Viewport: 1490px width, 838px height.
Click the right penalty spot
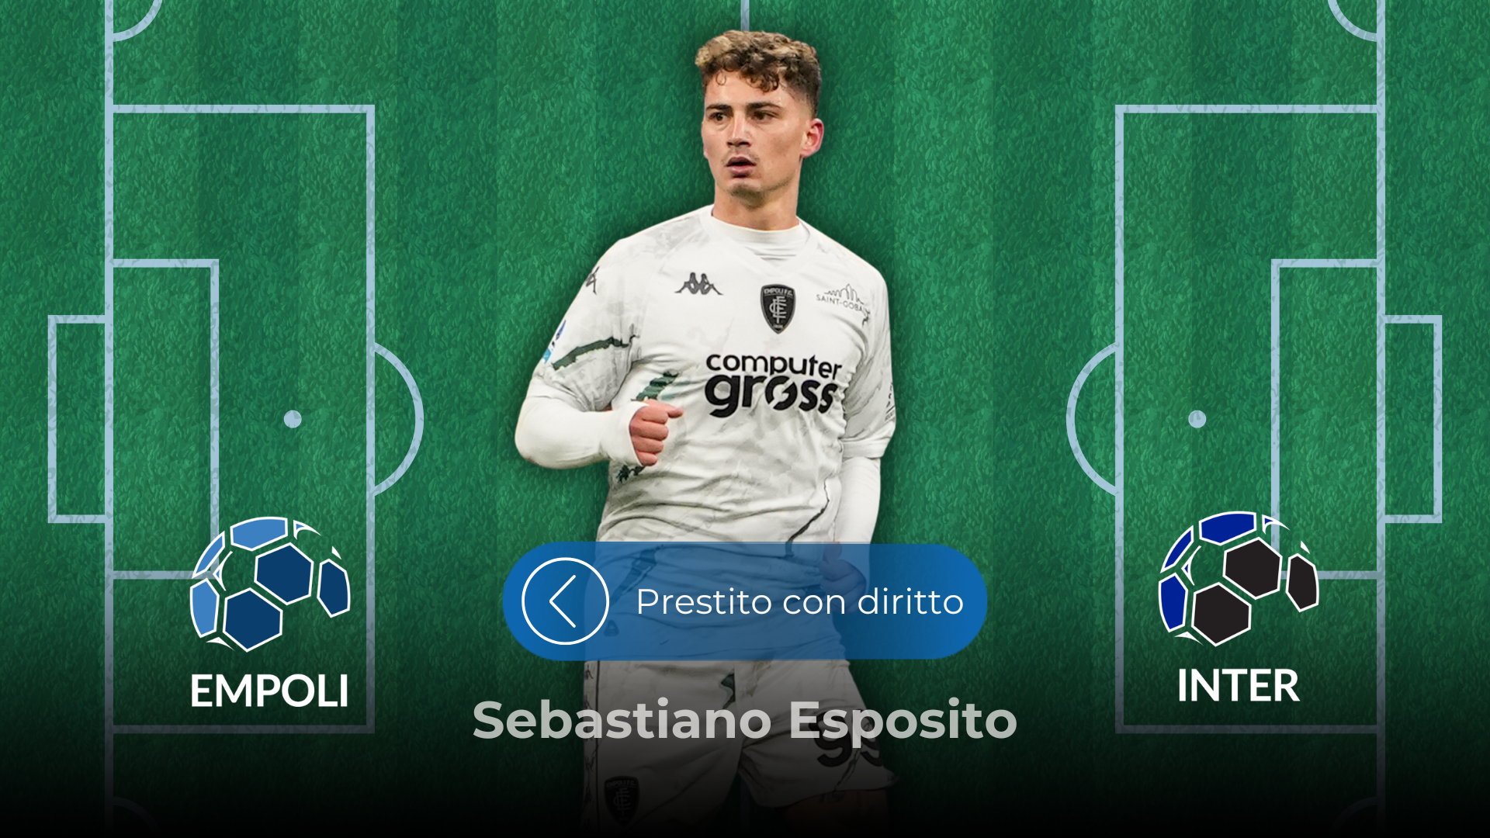pyautogui.click(x=1197, y=419)
